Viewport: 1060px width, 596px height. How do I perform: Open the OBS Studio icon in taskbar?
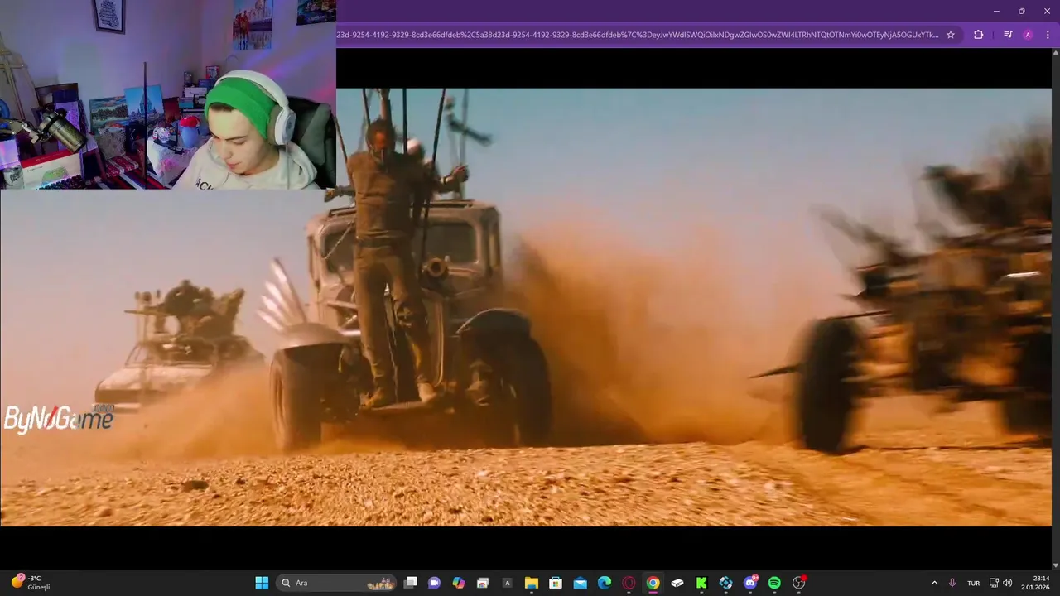pyautogui.click(x=799, y=583)
